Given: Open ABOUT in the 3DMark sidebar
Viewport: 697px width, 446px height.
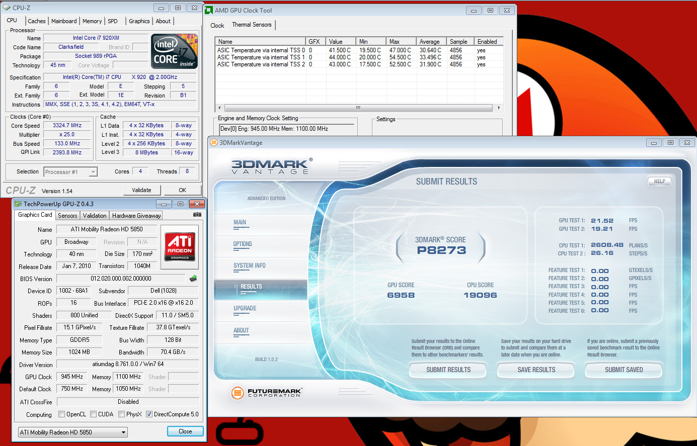Looking at the screenshot, I should point(241,330).
